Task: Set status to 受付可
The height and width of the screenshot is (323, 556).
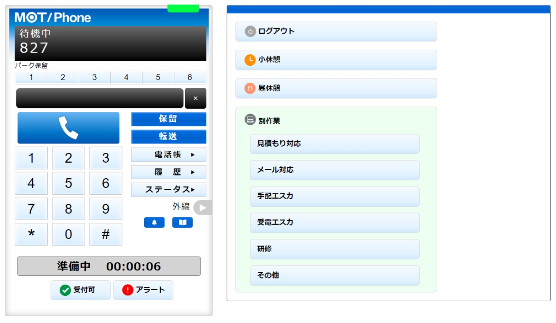Action: [80, 290]
